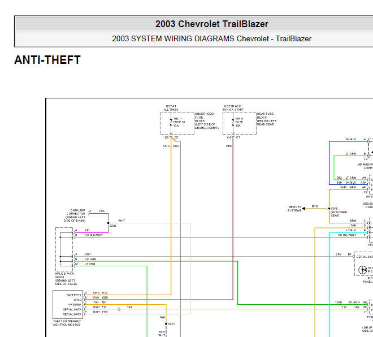Select the 'ANTI-THEFT' section heading
Viewport: 373px width, 337px height.
pos(47,60)
